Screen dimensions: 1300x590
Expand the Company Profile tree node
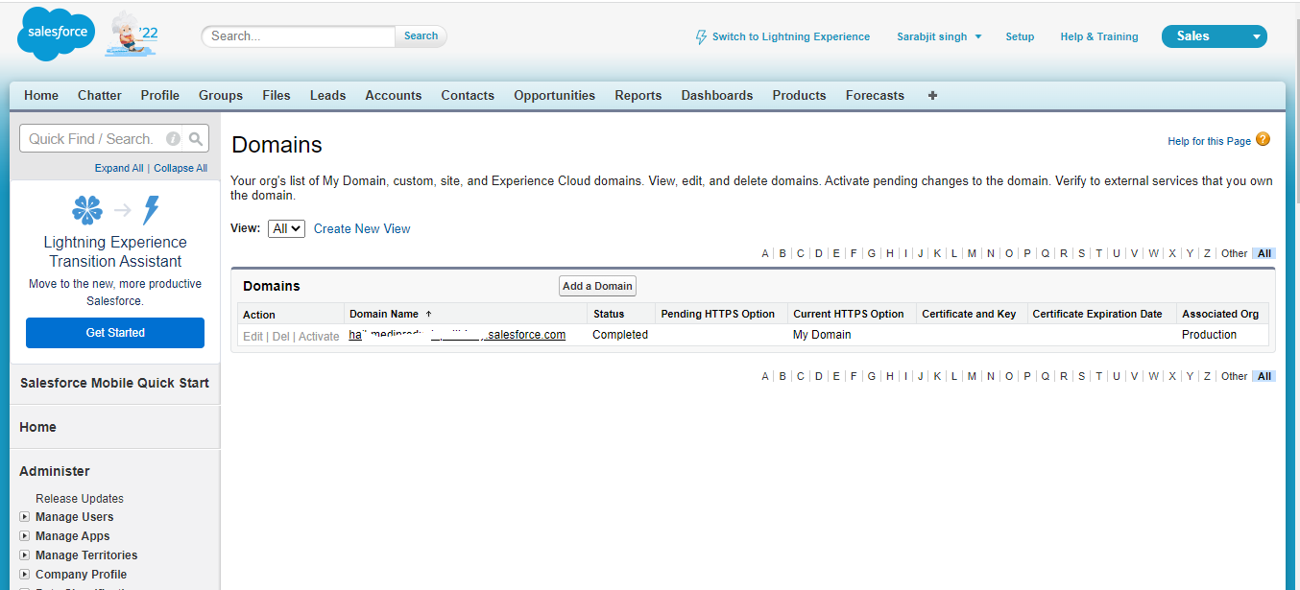tap(25, 575)
